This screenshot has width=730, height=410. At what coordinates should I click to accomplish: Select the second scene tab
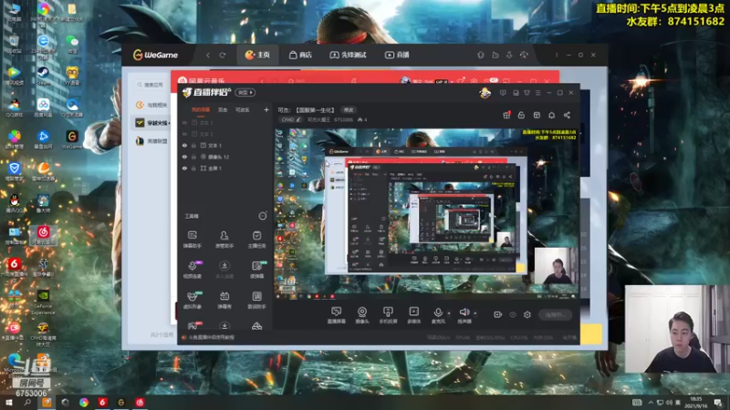point(223,110)
